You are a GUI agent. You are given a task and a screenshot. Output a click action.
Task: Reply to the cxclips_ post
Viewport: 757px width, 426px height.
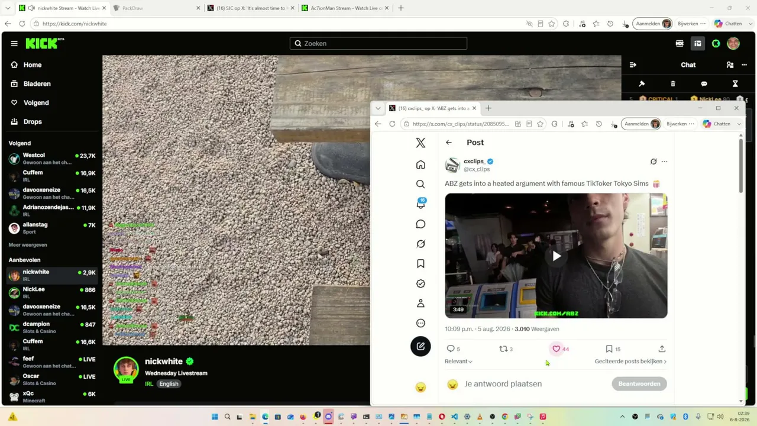(454, 349)
